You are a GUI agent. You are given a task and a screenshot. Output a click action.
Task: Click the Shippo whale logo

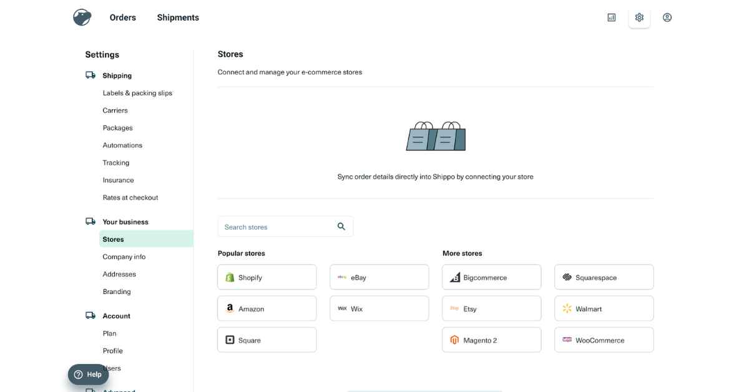pos(81,17)
